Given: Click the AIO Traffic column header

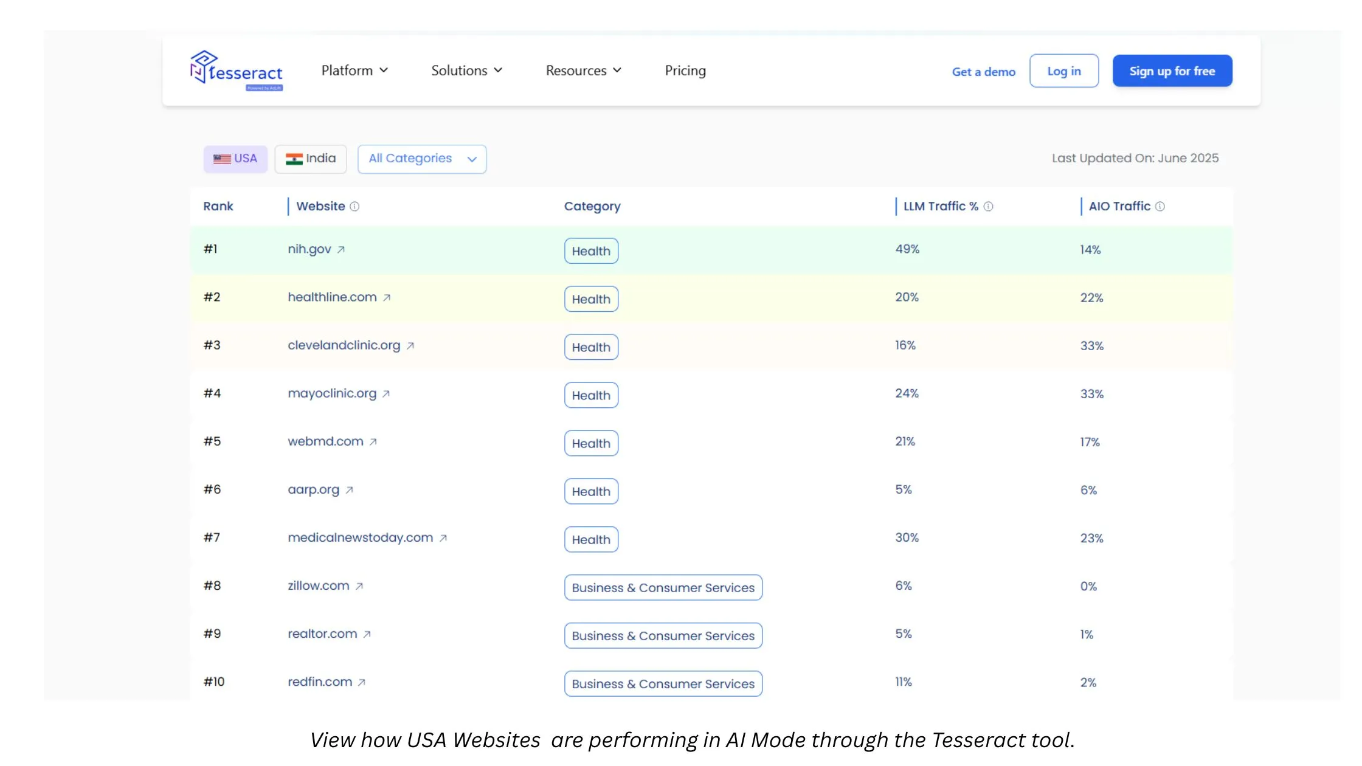Looking at the screenshot, I should click(1119, 207).
